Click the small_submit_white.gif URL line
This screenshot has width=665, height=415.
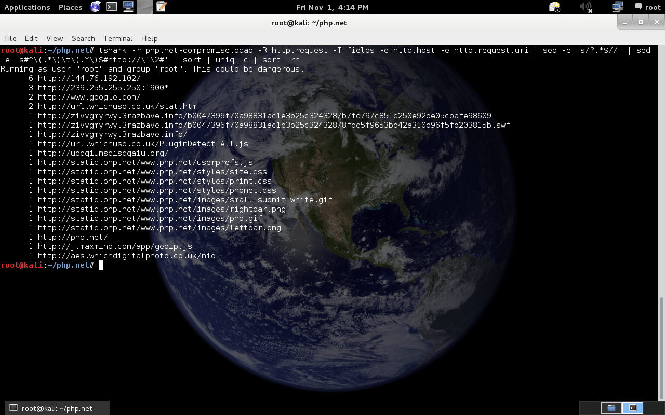pos(185,200)
